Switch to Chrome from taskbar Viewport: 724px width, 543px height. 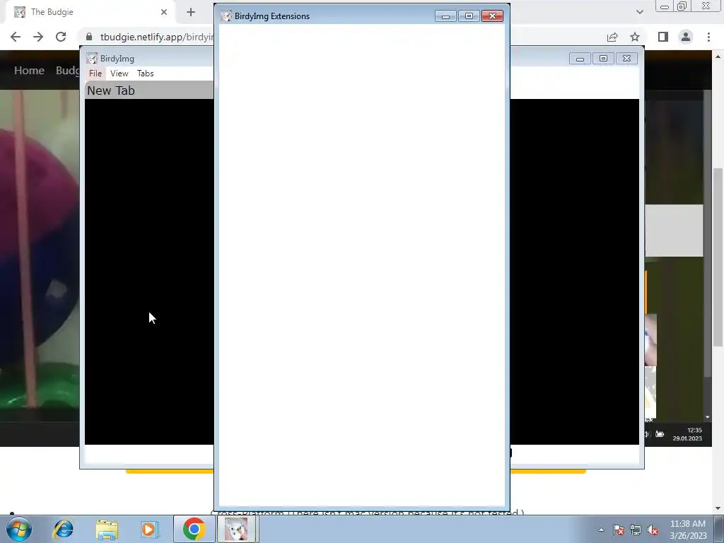194,529
